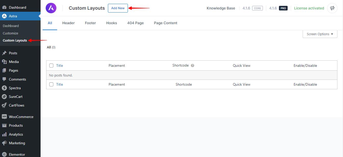This screenshot has height=157, width=343.
Task: Open the Astra logo in header
Action: (51, 8)
